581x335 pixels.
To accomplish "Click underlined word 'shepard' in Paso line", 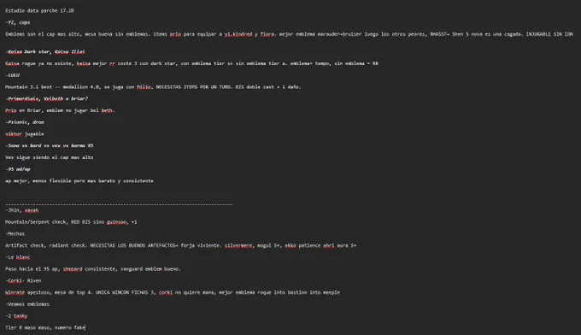I will click(x=73, y=269).
